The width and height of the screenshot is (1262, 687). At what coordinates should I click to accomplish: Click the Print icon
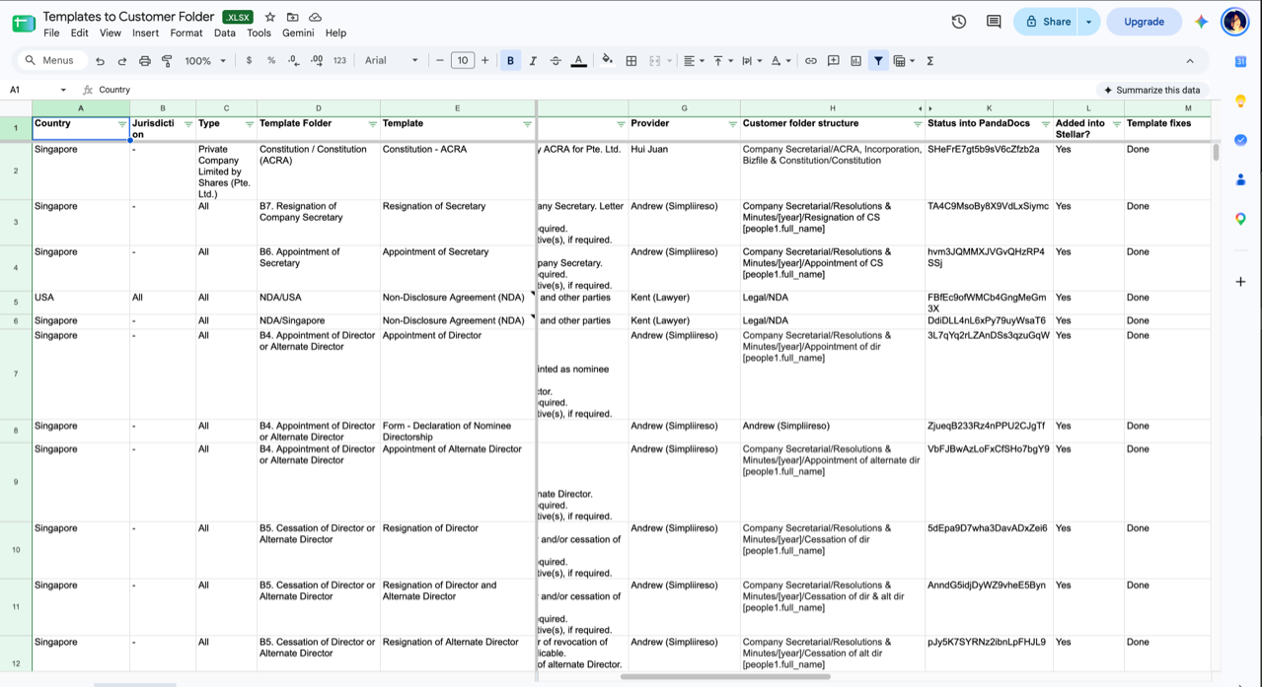click(x=145, y=61)
